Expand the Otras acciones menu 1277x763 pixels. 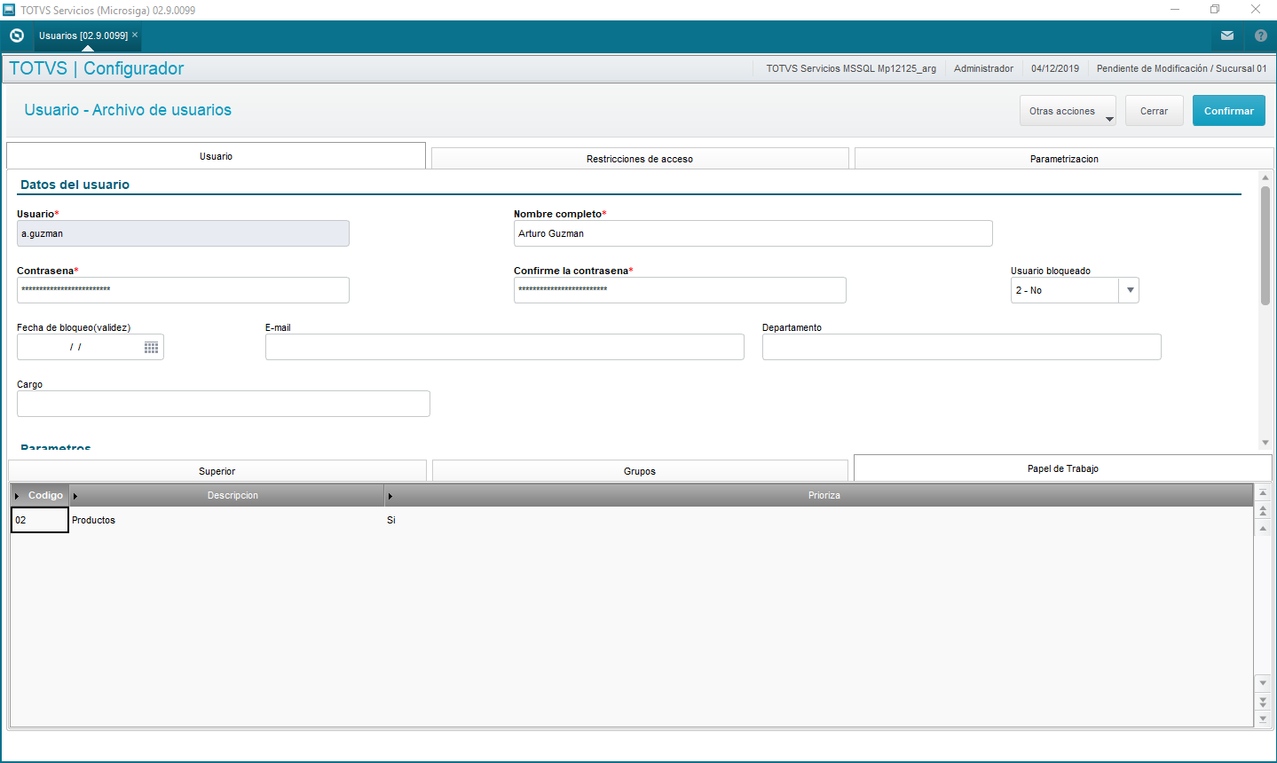(1068, 111)
